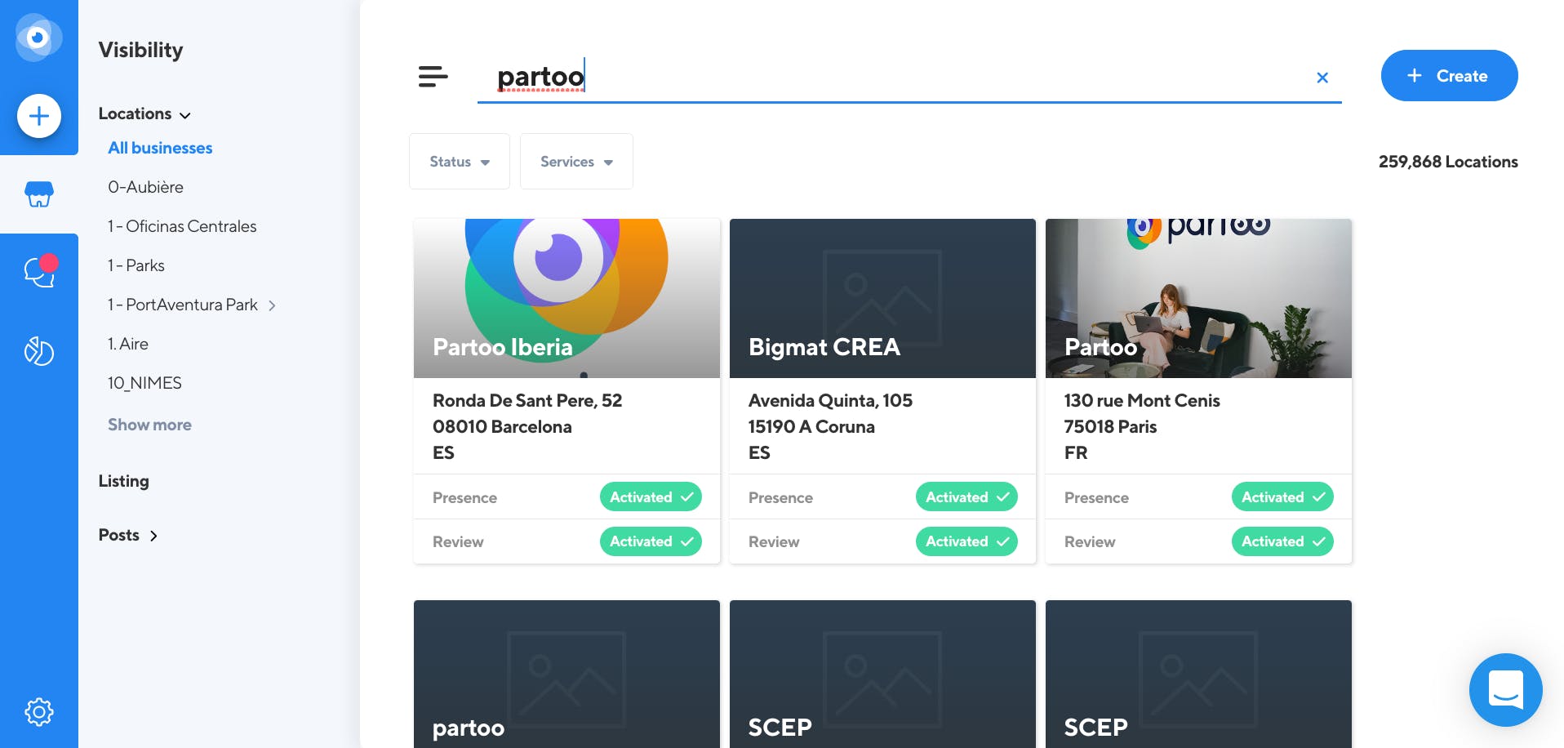Click the Show more link
The width and height of the screenshot is (1564, 748).
(x=149, y=425)
